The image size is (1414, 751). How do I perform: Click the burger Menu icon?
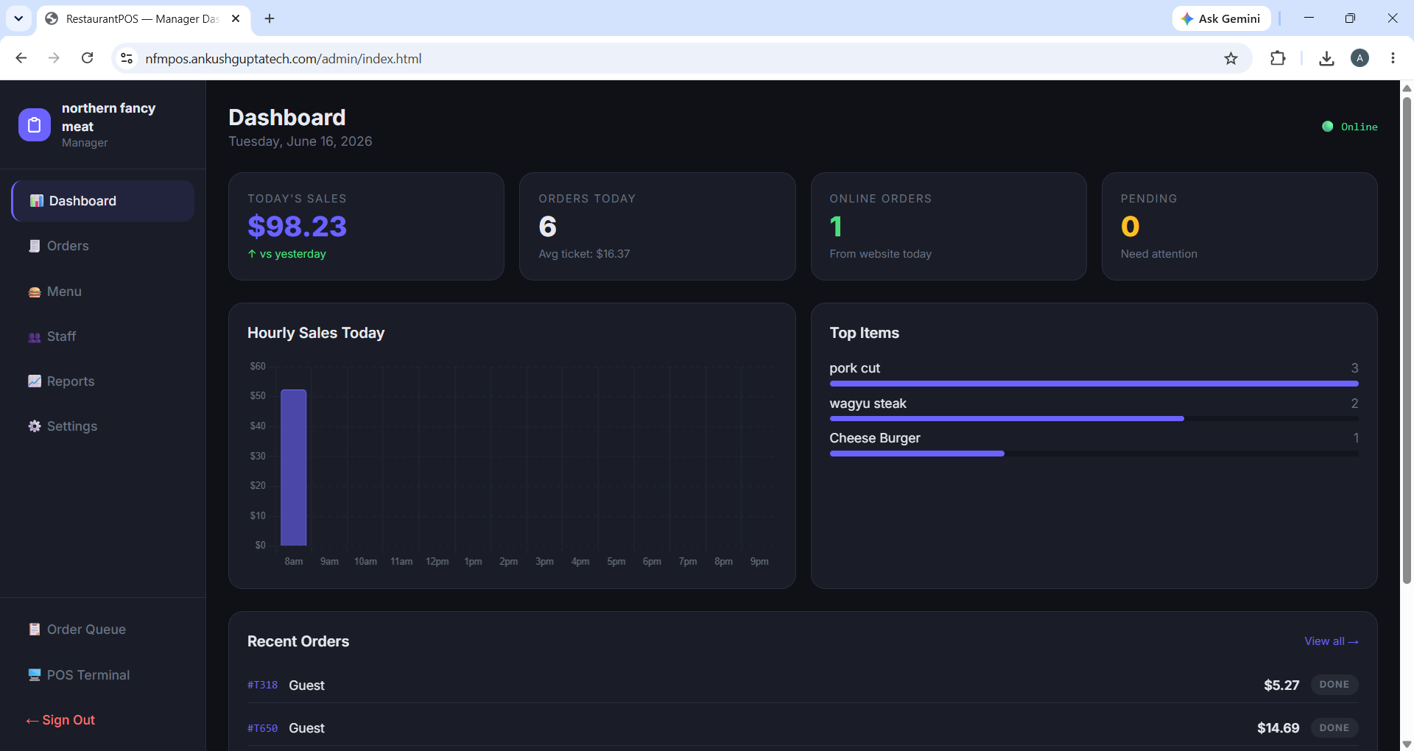tap(35, 292)
